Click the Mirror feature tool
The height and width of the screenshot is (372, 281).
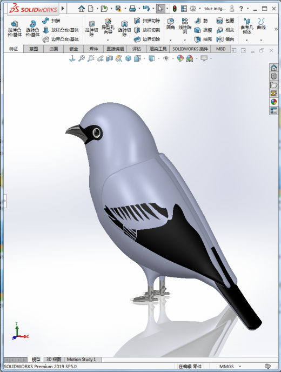pyautogui.click(x=225, y=39)
